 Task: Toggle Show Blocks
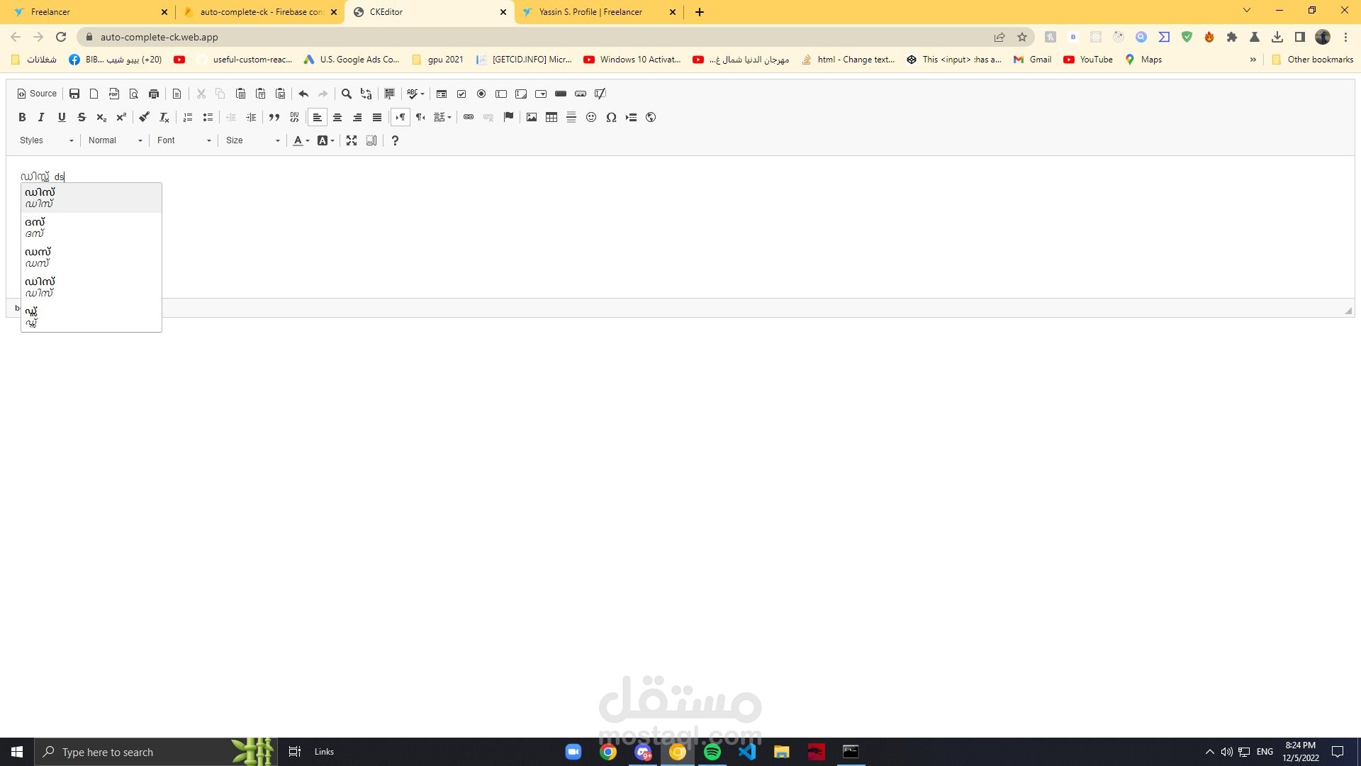tap(371, 140)
